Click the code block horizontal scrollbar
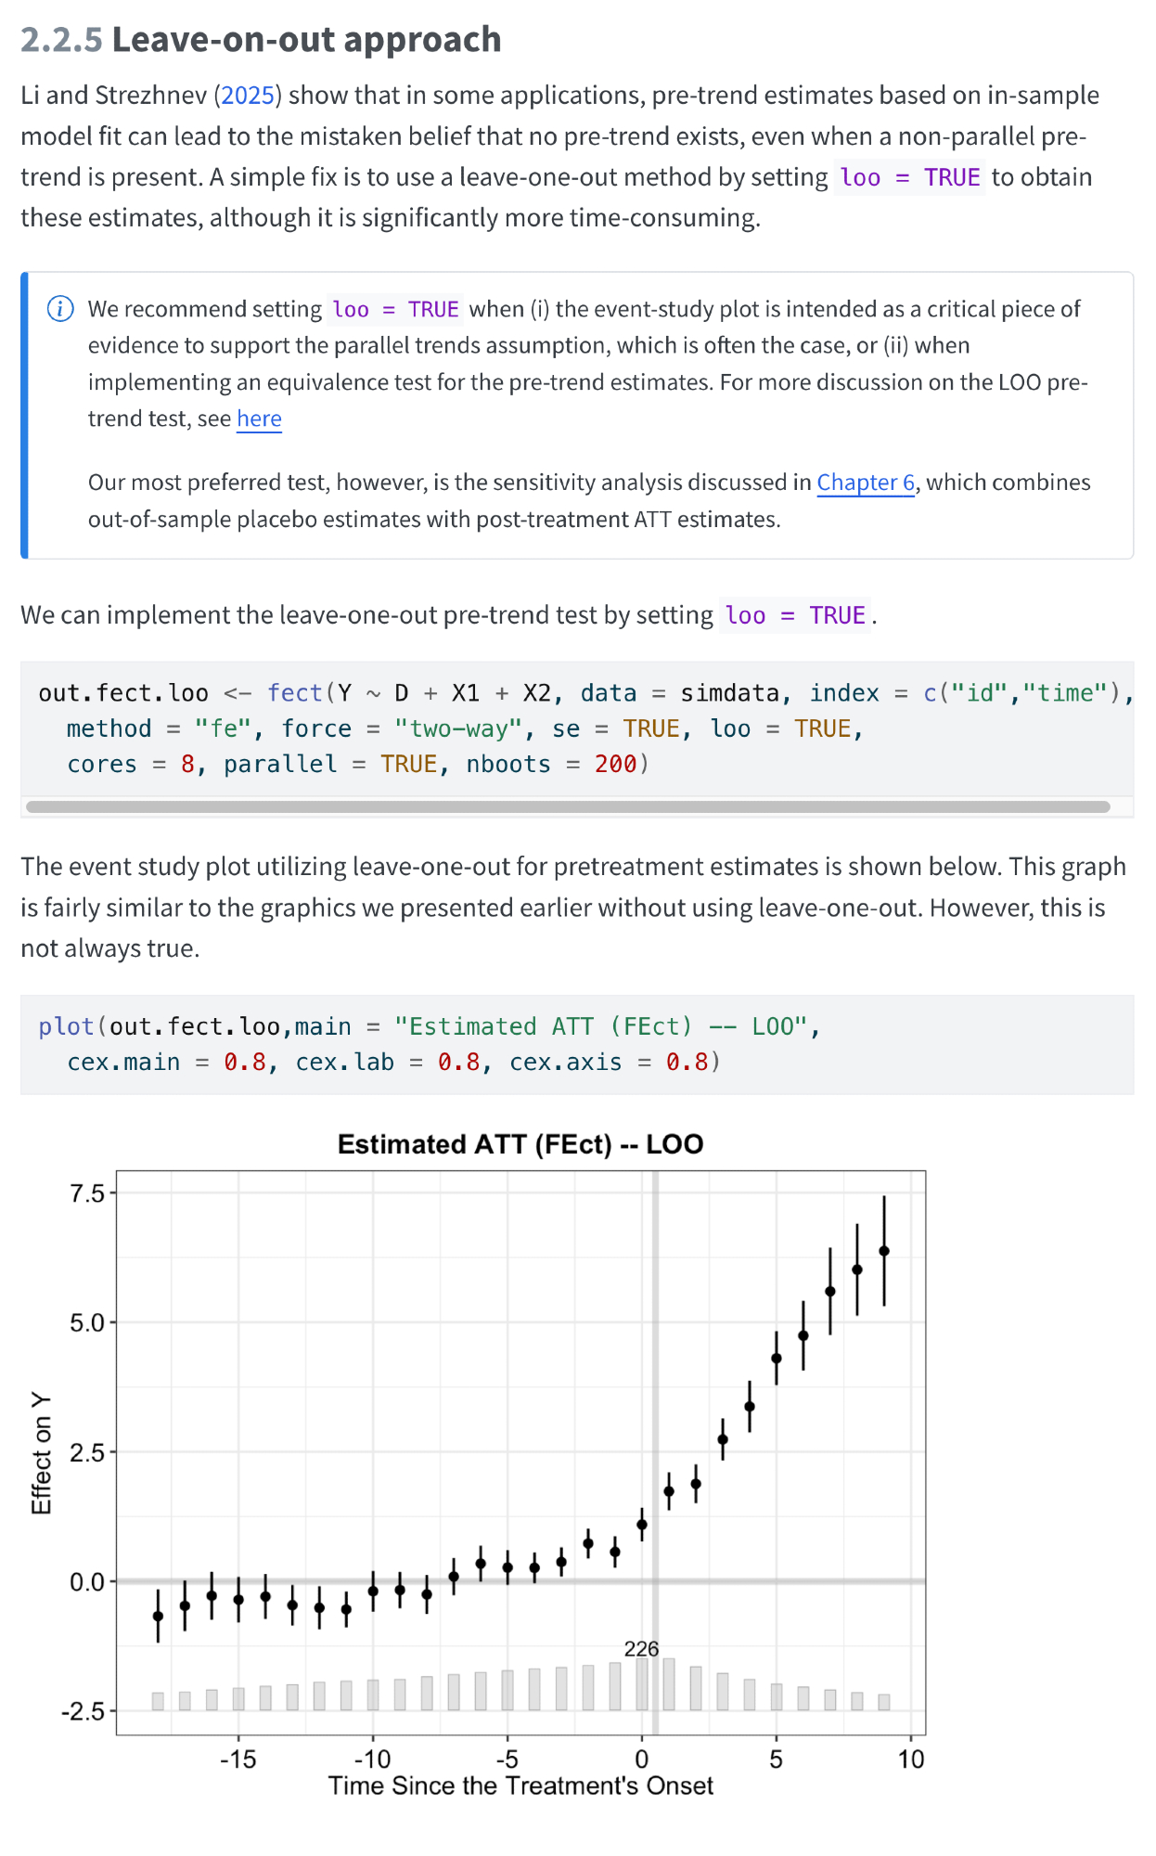Image resolution: width=1156 pixels, height=1856 pixels. 568,807
